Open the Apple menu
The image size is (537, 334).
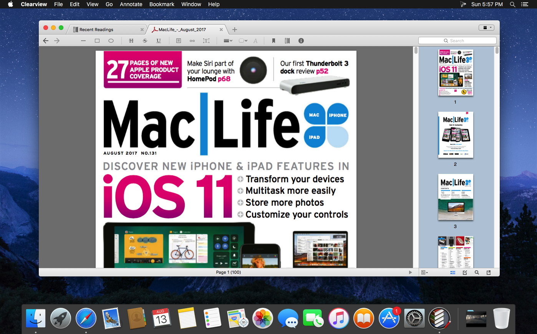[10, 4]
